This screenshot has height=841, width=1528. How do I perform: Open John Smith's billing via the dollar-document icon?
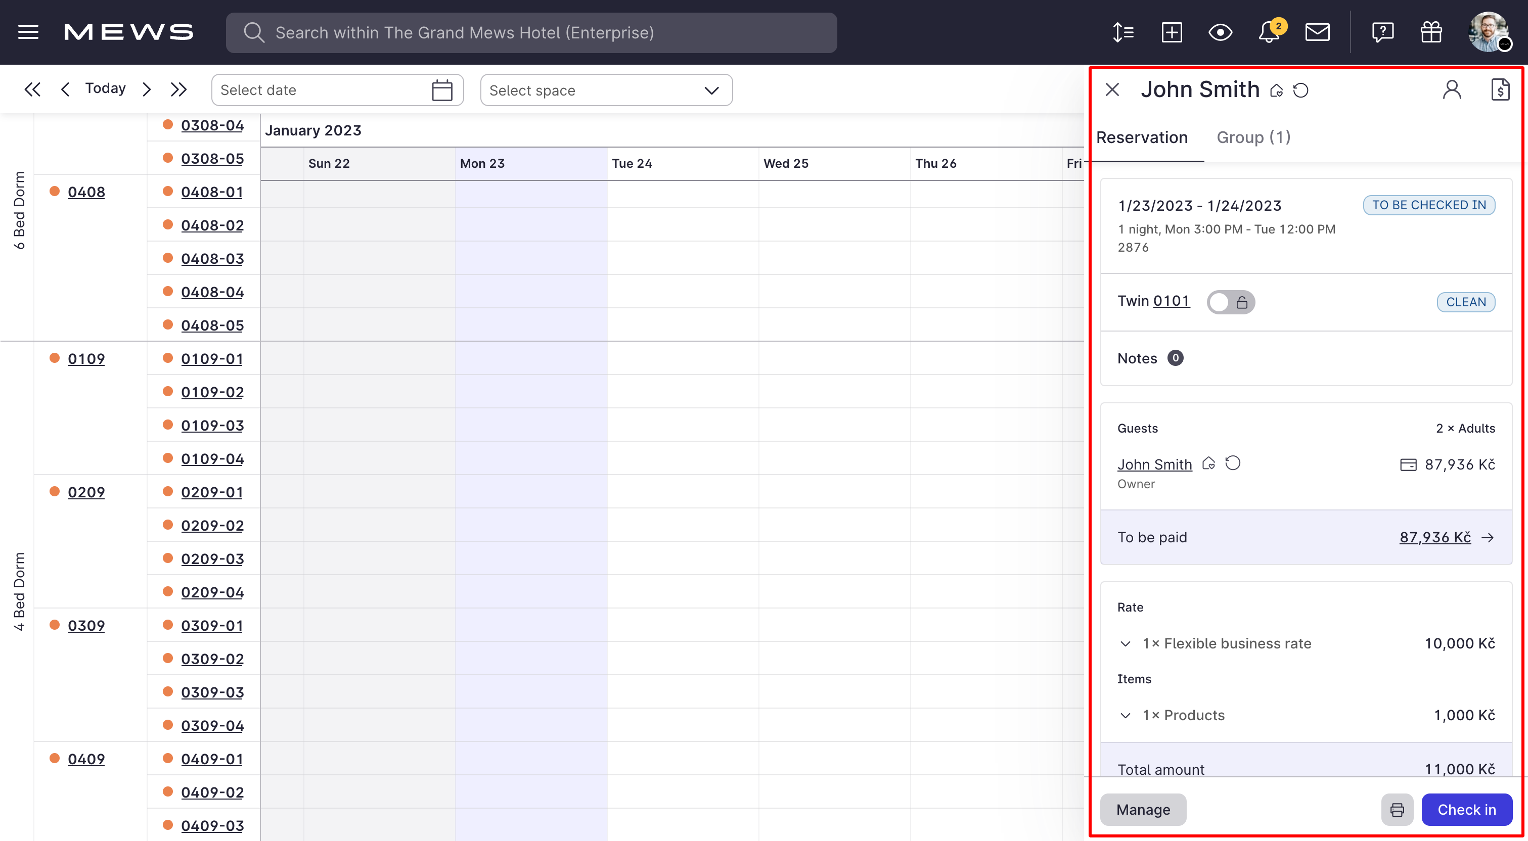(x=1501, y=89)
